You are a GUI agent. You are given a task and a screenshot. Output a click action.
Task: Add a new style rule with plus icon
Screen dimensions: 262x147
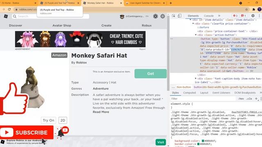point(256,99)
